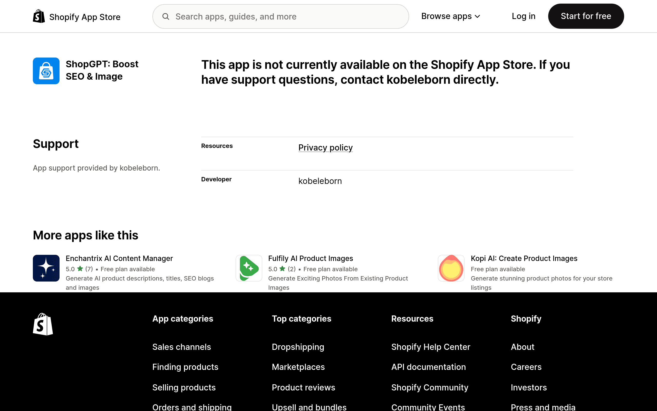
Task: Click the Shopify bag logo in header
Action: tap(39, 16)
